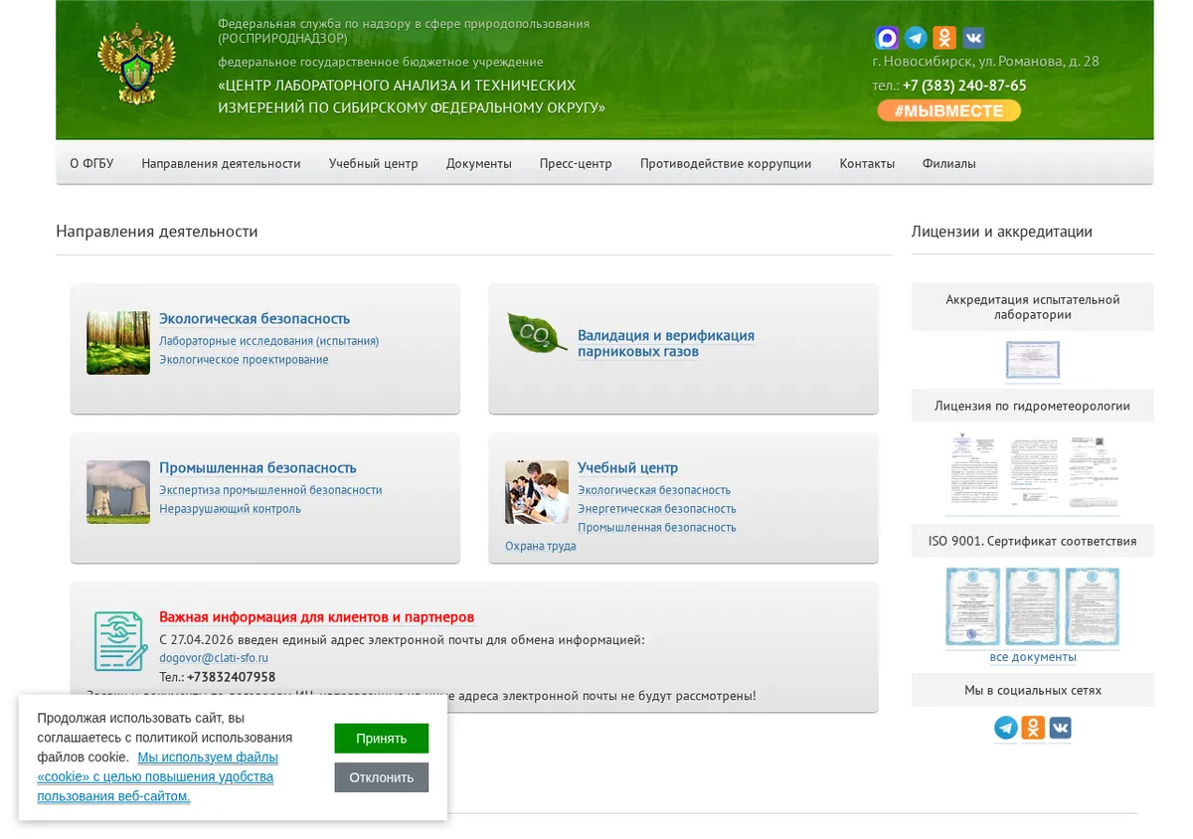
Task: Open the VK icon in the header
Action: [973, 38]
